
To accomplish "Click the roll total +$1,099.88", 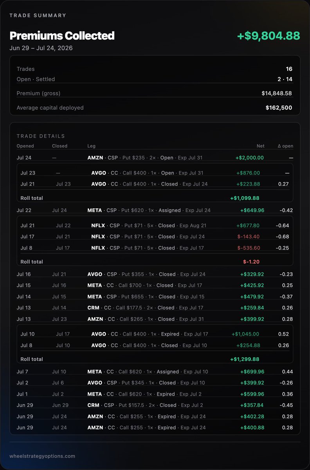I will click(x=245, y=198).
